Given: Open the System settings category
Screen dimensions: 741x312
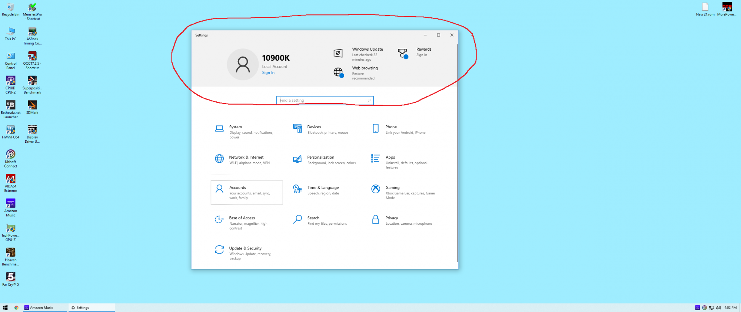Looking at the screenshot, I should point(246,132).
